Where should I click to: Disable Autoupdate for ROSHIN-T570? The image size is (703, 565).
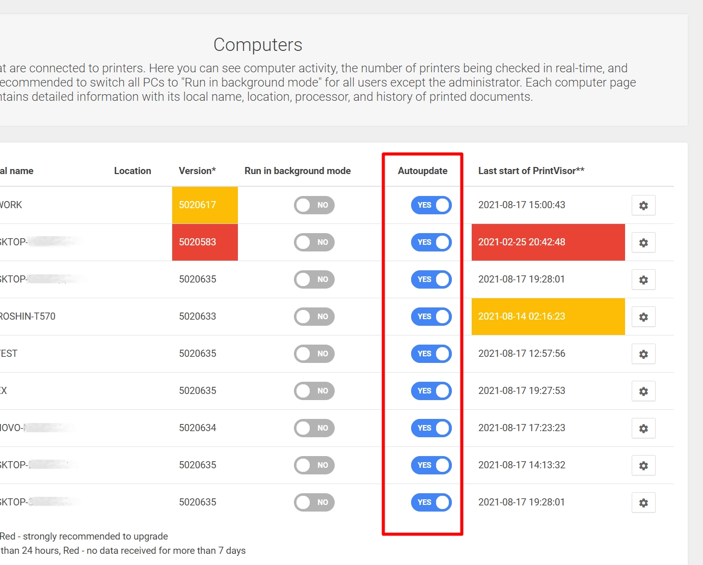[431, 317]
